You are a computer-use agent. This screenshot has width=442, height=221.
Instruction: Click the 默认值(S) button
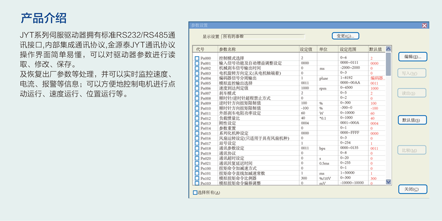coord(412,120)
